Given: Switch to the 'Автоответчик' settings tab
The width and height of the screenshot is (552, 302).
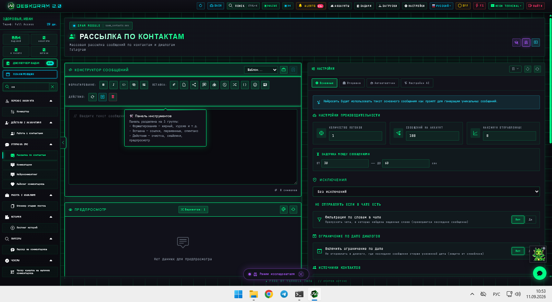Looking at the screenshot, I should tap(382, 83).
